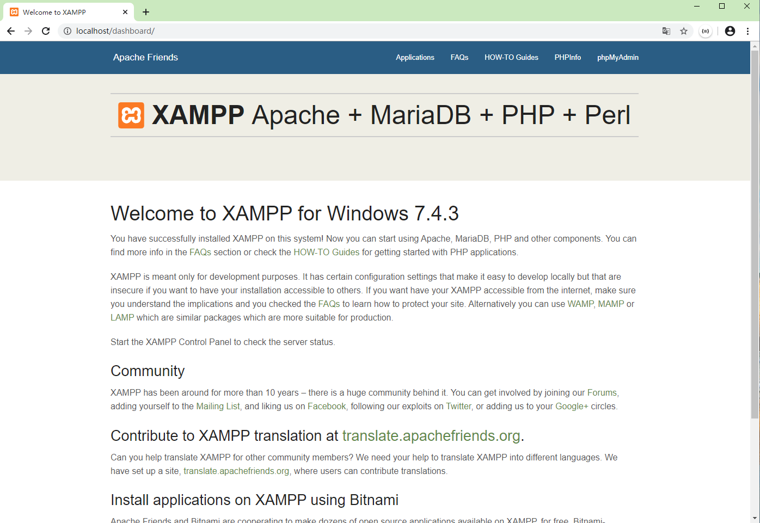
Task: Close the Welcome to XAMPP tab
Action: (125, 12)
